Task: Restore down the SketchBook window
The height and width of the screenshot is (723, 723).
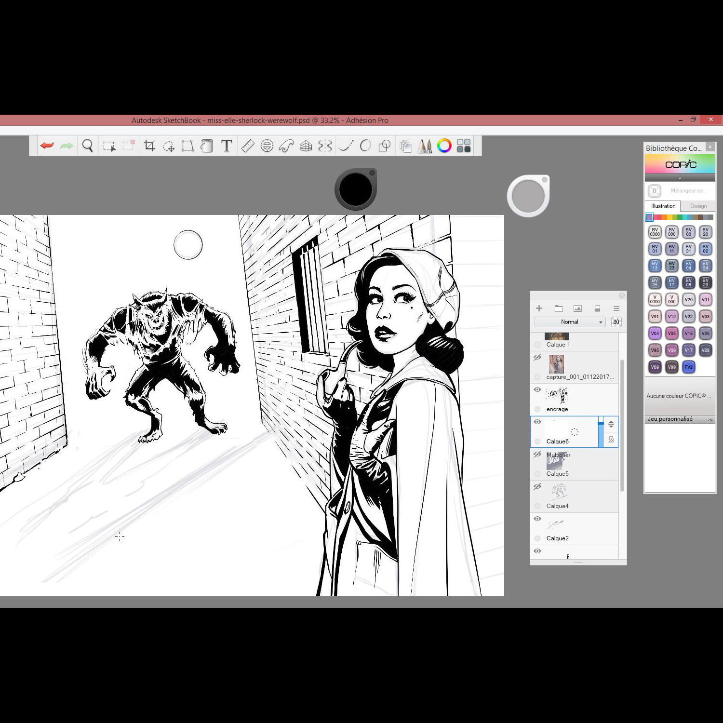Action: tap(693, 120)
